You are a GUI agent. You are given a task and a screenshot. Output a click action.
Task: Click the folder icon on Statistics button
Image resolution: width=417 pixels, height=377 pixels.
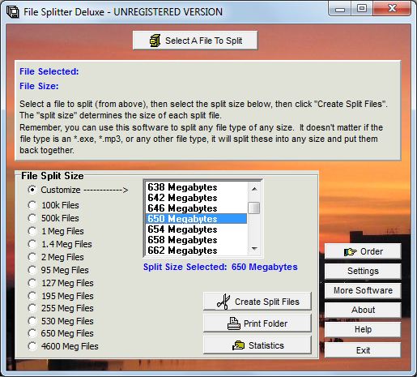click(x=238, y=345)
